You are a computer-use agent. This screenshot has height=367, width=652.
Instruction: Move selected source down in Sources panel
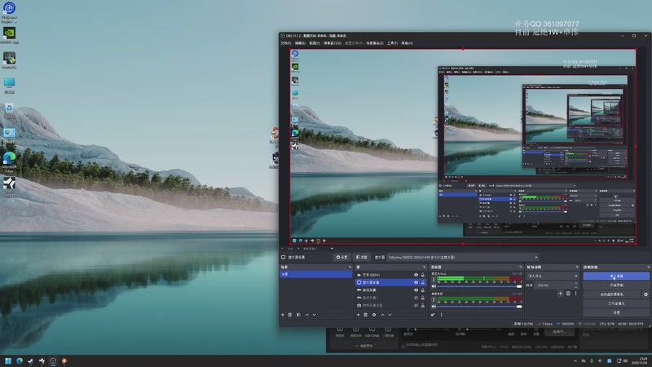[390, 315]
